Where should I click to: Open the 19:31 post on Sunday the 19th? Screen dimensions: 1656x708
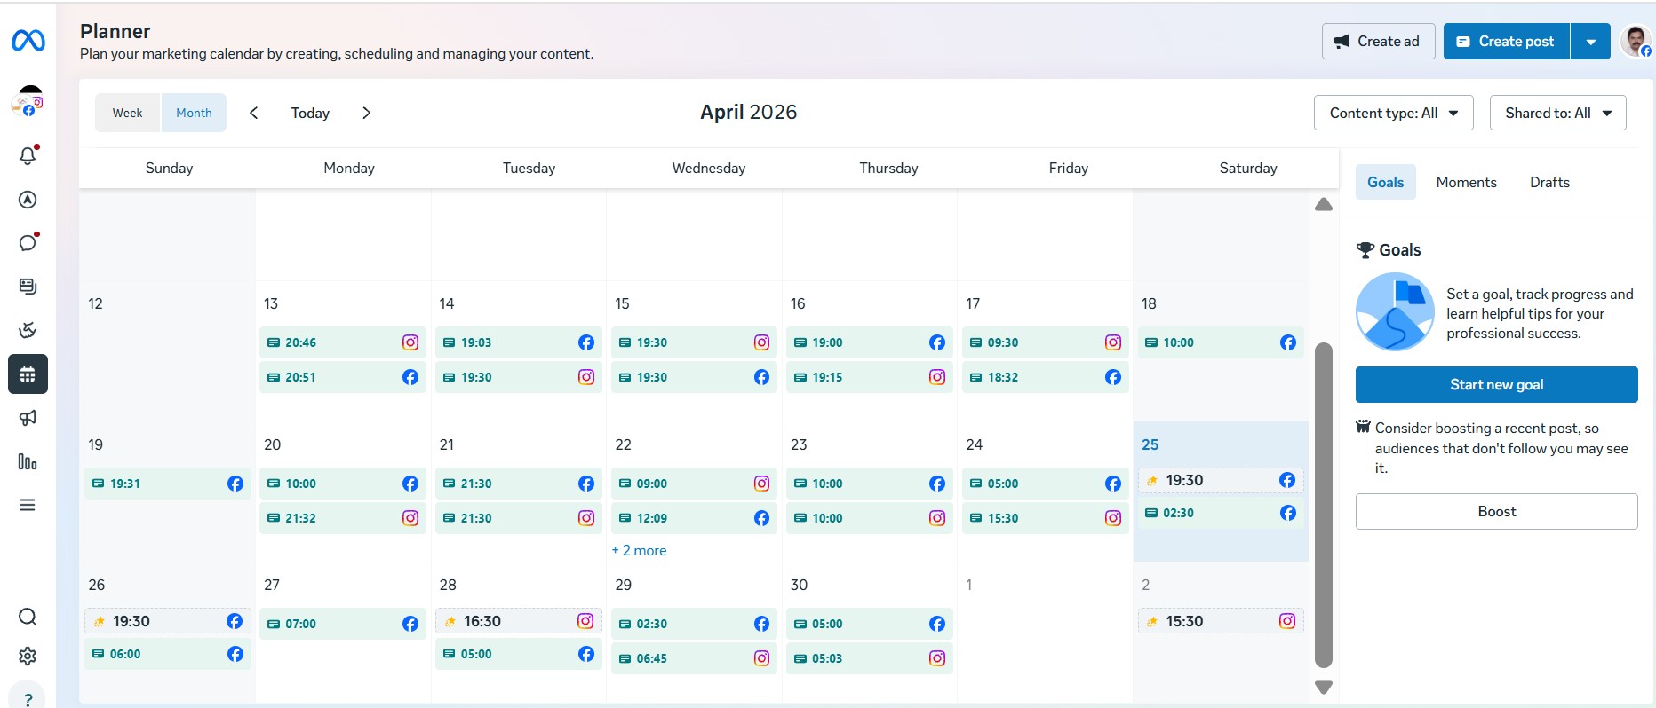(168, 484)
